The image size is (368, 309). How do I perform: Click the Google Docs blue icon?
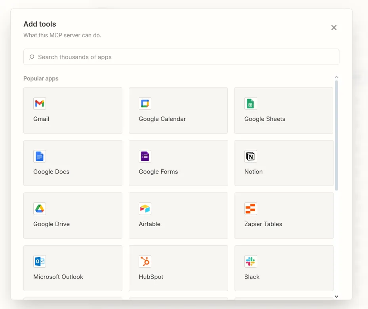(40, 156)
